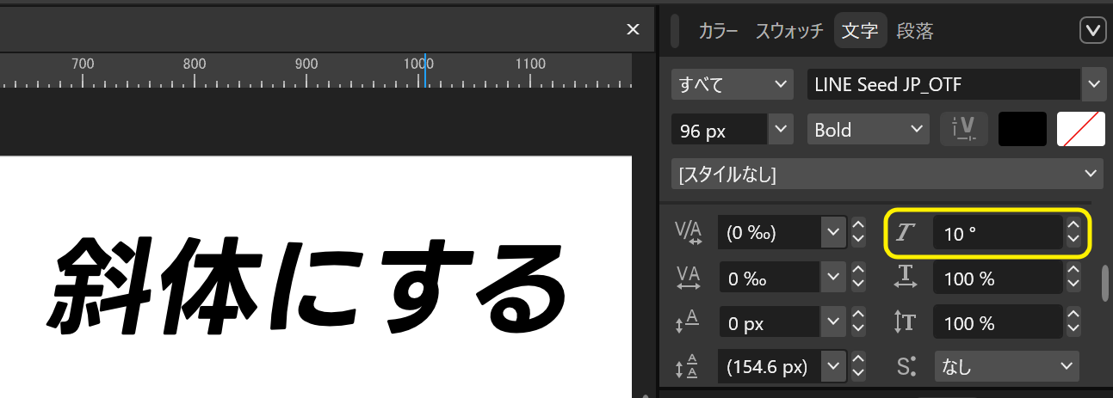Expand the font family list arrow
This screenshot has width=1113, height=398.
[1093, 84]
